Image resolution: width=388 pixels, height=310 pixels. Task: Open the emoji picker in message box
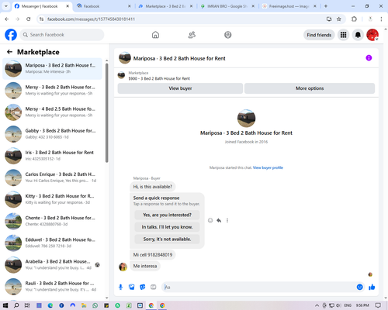359,287
